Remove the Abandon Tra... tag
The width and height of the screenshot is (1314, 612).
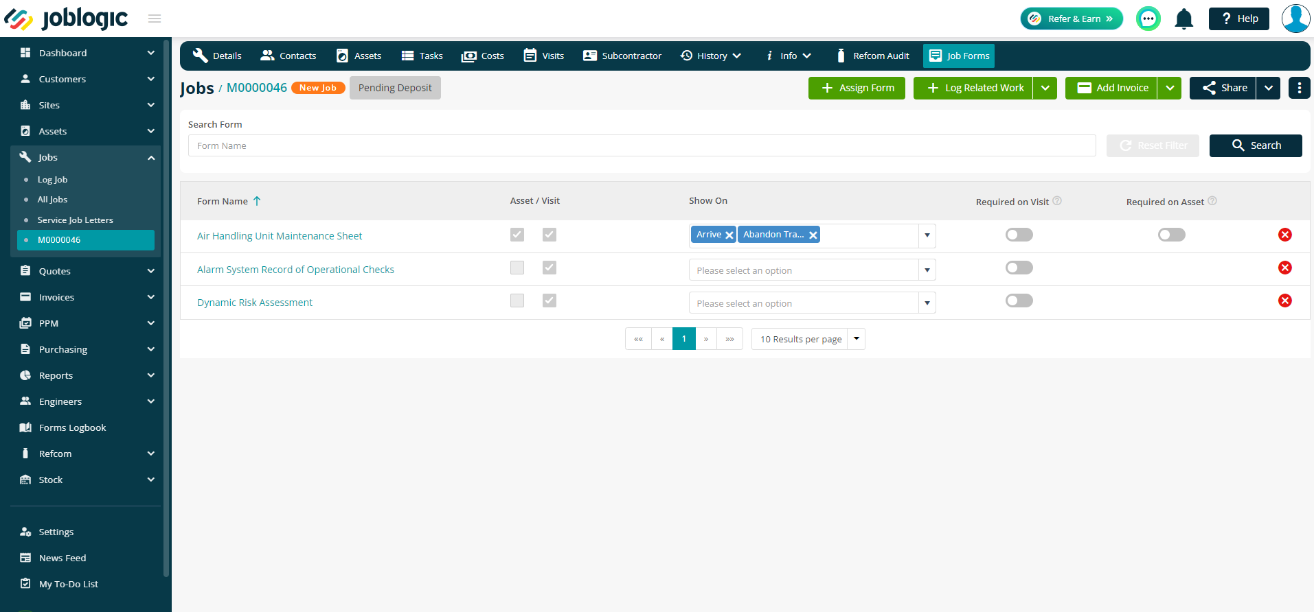813,235
